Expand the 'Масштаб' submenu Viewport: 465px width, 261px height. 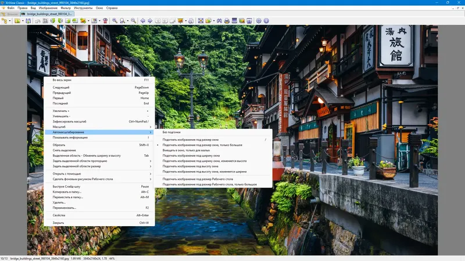click(58, 126)
